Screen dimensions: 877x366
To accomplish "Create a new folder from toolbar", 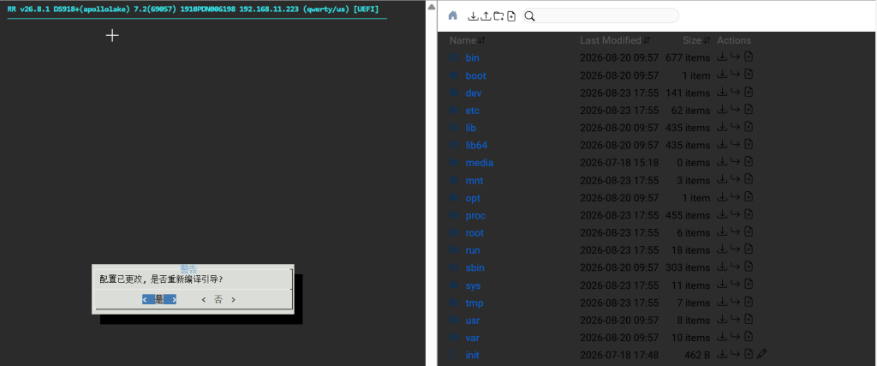I will click(x=499, y=16).
